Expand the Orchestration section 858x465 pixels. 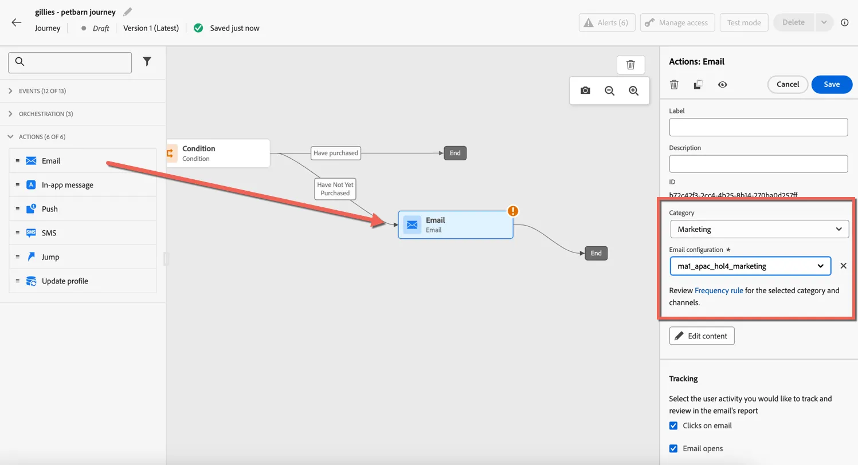[x=83, y=114]
